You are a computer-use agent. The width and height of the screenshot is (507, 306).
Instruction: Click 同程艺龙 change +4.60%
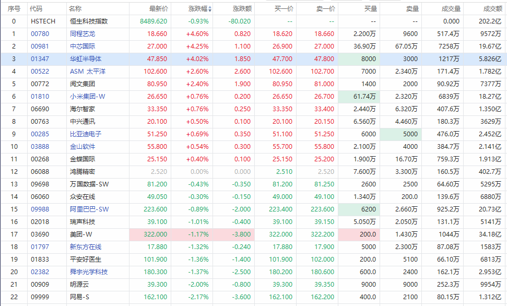coord(197,33)
